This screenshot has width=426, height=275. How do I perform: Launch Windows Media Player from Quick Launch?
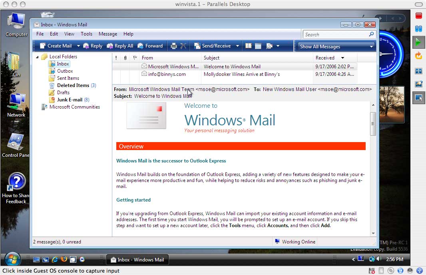[82, 259]
